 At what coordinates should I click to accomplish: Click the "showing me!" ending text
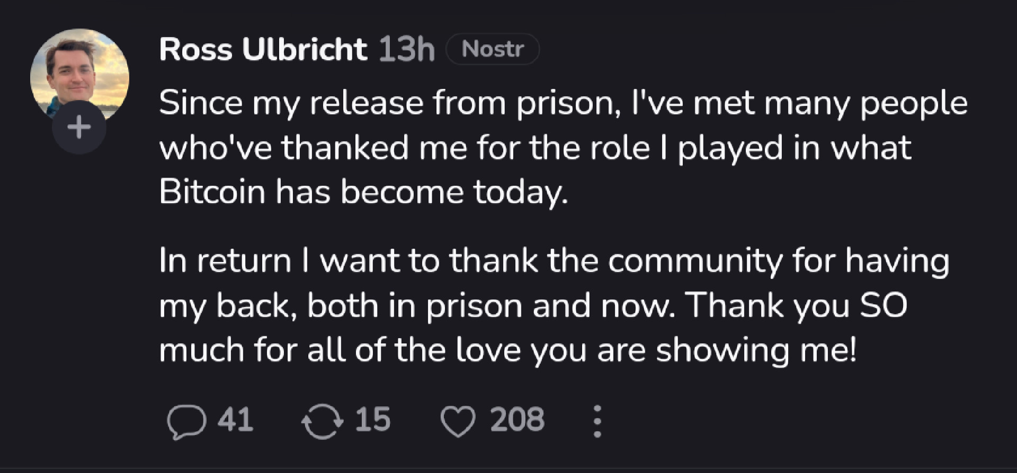click(x=756, y=350)
